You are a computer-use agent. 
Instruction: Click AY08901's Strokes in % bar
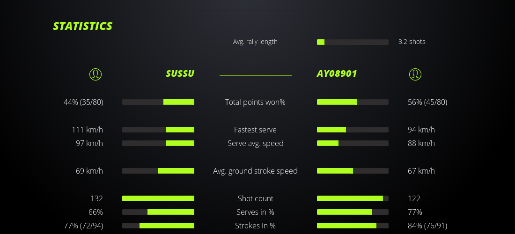coord(353,226)
